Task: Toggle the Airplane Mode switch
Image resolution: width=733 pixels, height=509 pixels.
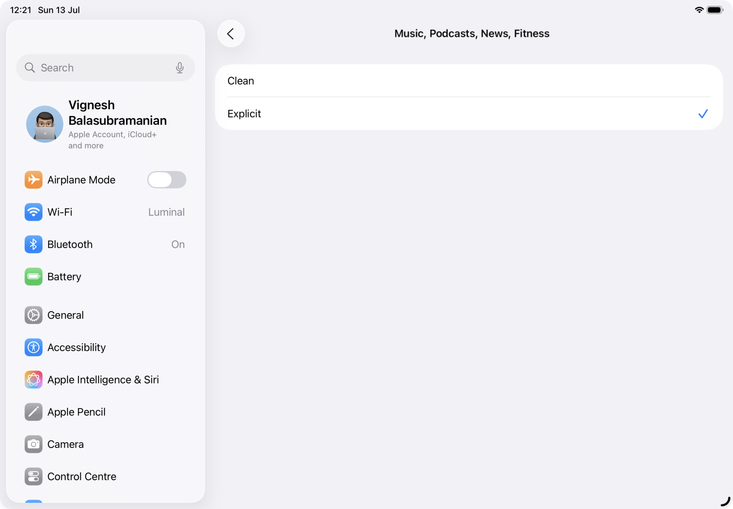Action: pos(167,180)
